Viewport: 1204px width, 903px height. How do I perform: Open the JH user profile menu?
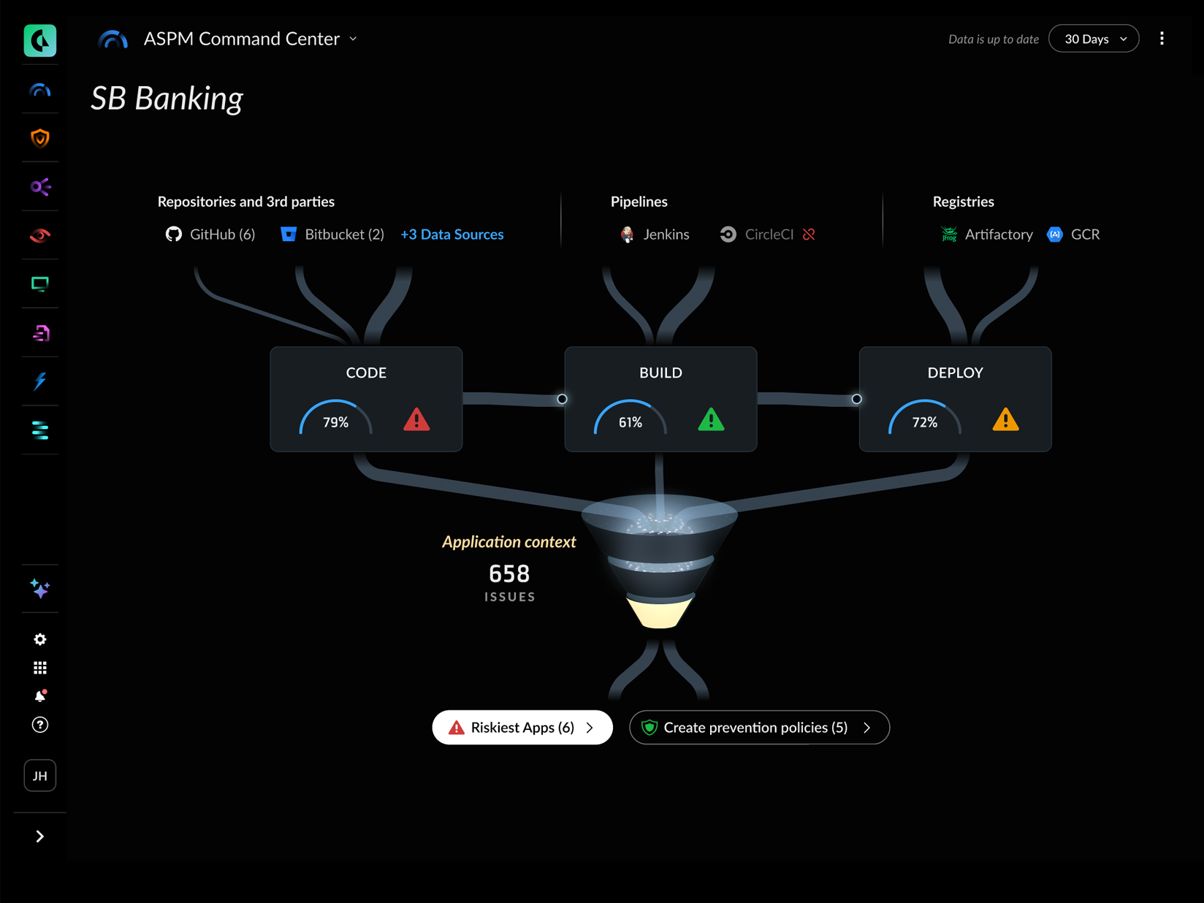pyautogui.click(x=40, y=776)
